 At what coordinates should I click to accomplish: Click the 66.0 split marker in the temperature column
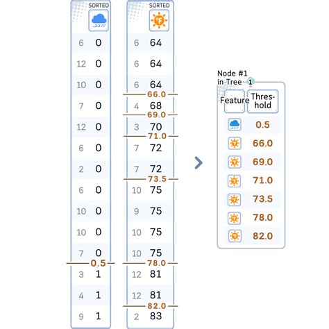(x=157, y=94)
